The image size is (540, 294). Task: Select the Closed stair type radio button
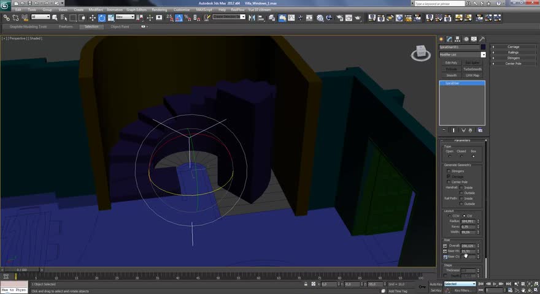461,156
